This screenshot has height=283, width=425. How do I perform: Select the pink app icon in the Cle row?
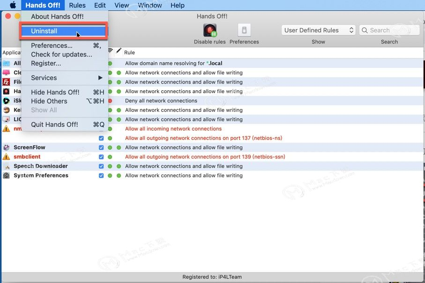tap(6, 73)
